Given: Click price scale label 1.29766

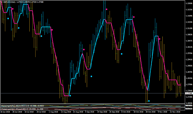Looking at the screenshot, I should (x=189, y=53).
